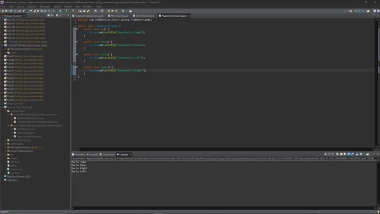The width and height of the screenshot is (380, 214).
Task: Collapse the src/main/java folder node
Action: tap(6, 111)
